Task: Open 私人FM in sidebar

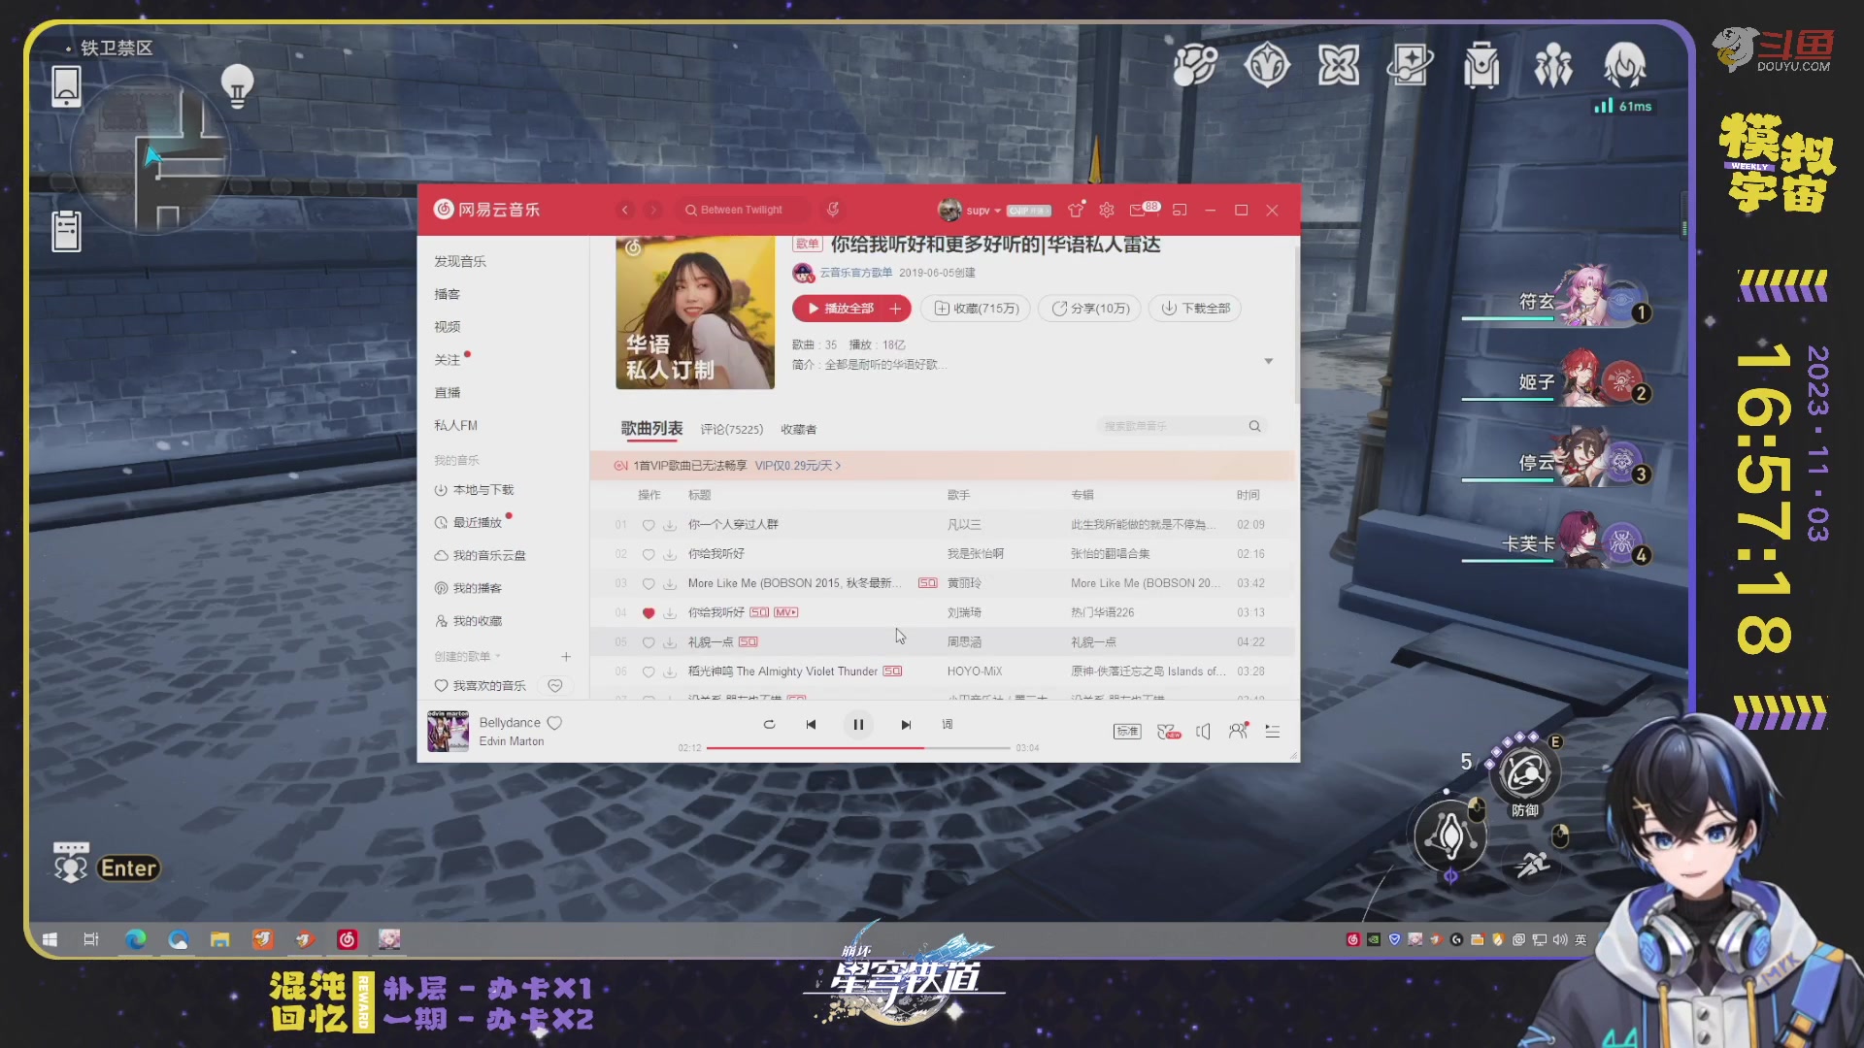Action: coord(455,425)
